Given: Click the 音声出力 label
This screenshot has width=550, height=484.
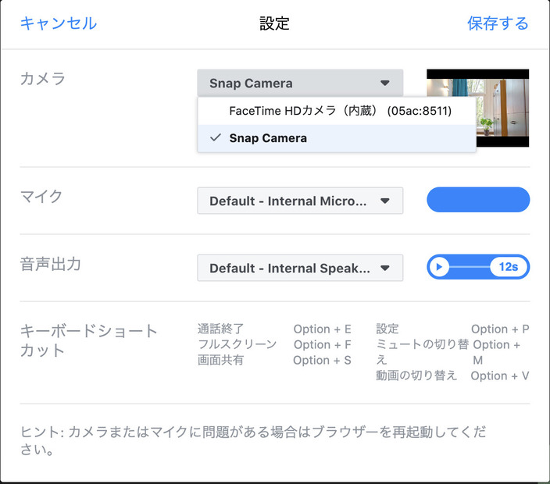Looking at the screenshot, I should click(x=51, y=264).
